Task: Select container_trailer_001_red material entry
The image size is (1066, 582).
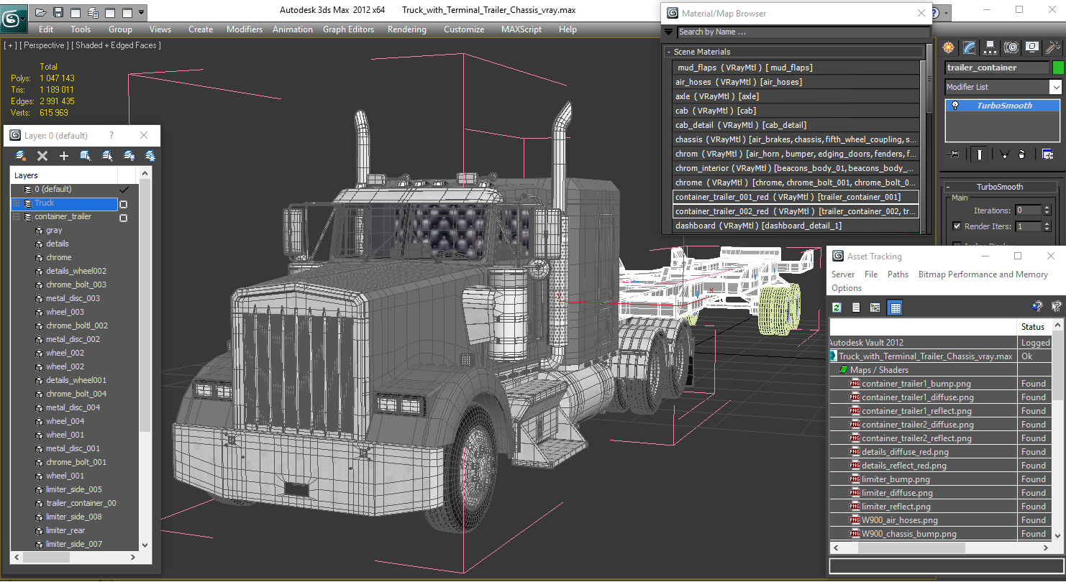Action: [x=796, y=197]
